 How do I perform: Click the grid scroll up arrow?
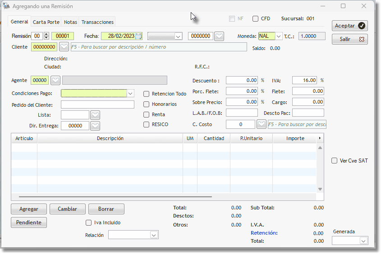[320, 148]
